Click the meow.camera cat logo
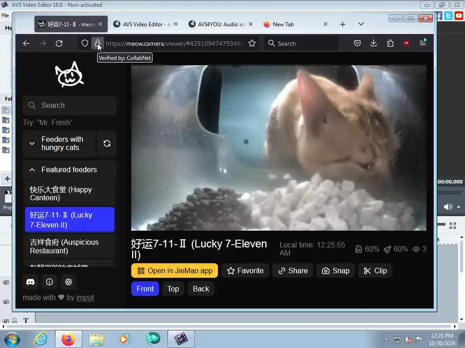The height and width of the screenshot is (348, 465). click(69, 75)
